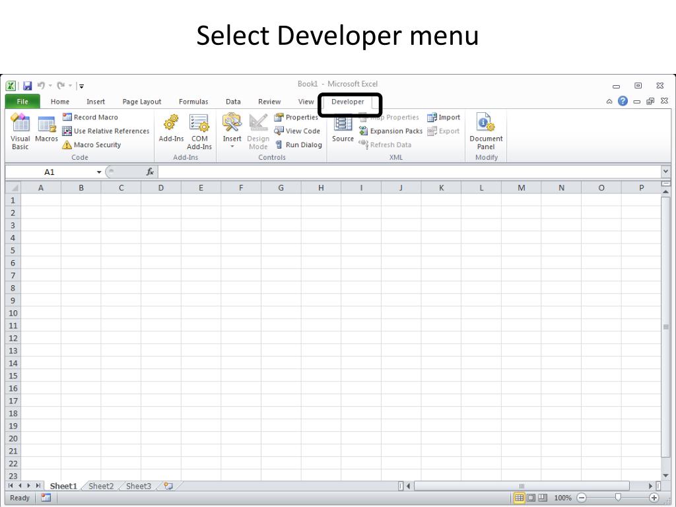The height and width of the screenshot is (507, 676).
Task: Save workbook from Quick Access Toolbar
Action: coord(28,86)
